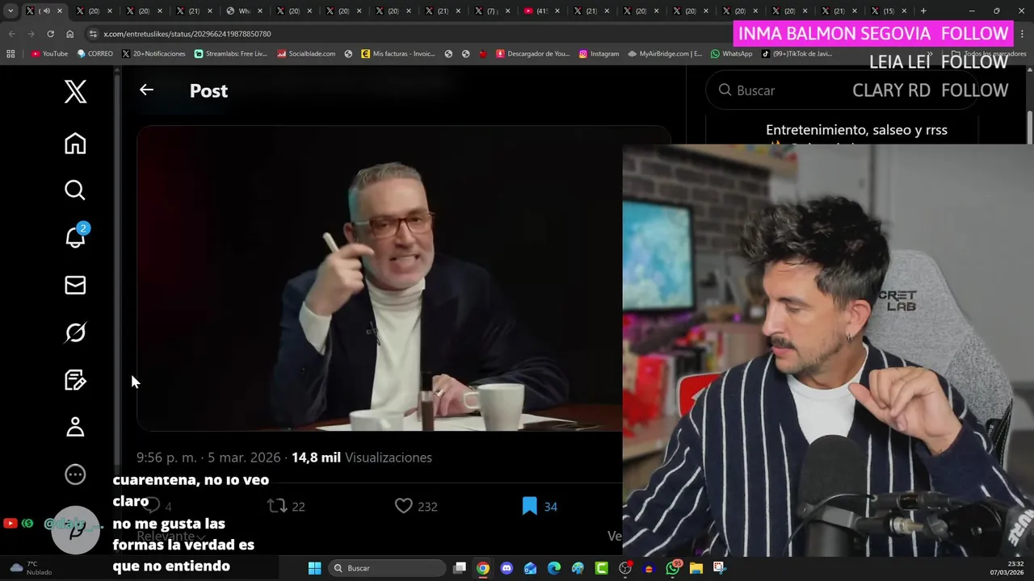This screenshot has height=581, width=1034.
Task: Switch to Chrome on the taskbar
Action: tap(483, 568)
